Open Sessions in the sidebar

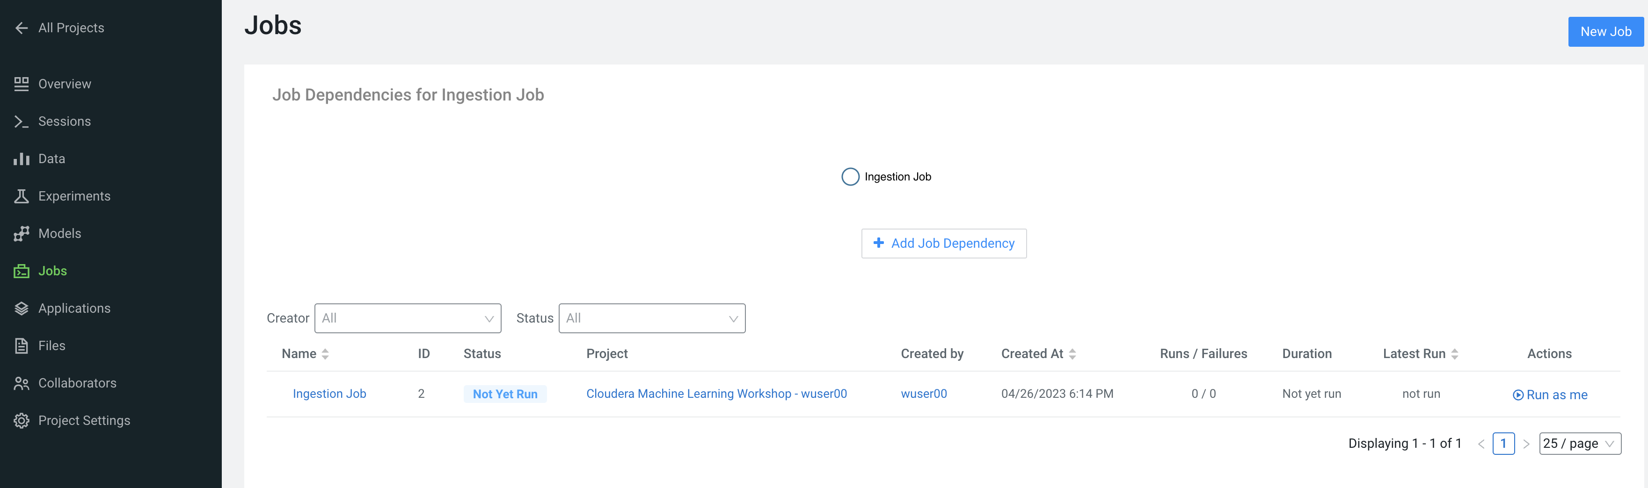(65, 122)
